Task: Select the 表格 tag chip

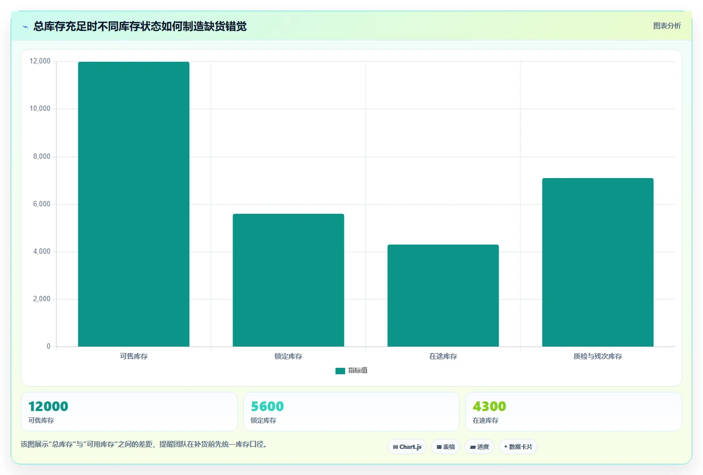Action: [x=445, y=447]
